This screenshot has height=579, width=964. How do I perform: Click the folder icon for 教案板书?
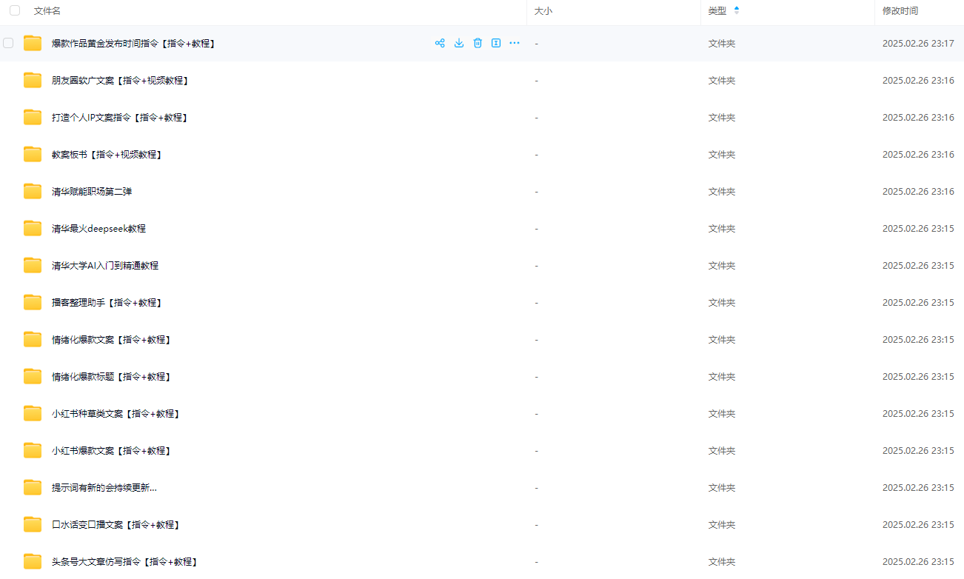pos(33,154)
